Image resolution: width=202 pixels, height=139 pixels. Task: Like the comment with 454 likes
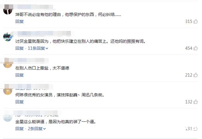196,48
